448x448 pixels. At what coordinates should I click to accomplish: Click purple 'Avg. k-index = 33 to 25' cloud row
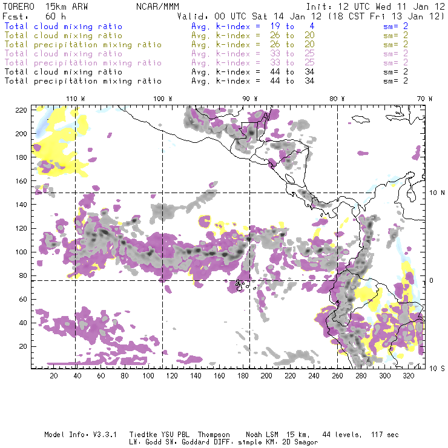[253, 54]
